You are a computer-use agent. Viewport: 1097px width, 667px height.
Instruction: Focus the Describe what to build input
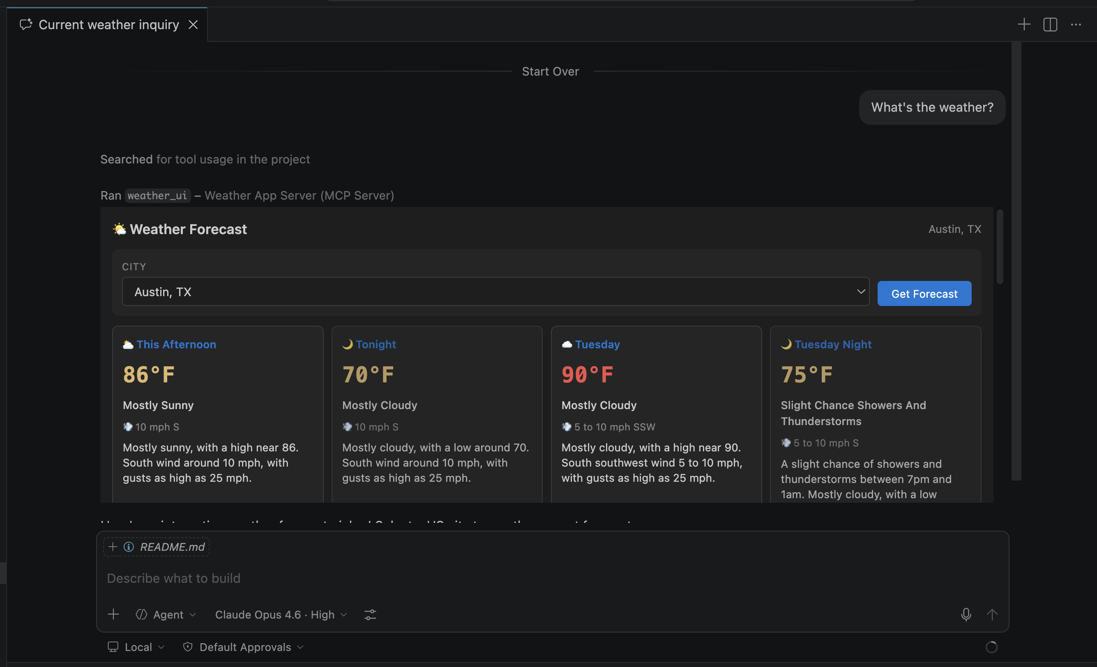[x=552, y=578]
